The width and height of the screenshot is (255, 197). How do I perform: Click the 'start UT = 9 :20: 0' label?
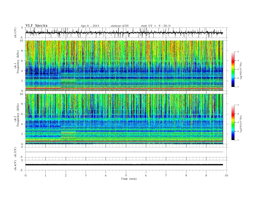pyautogui.click(x=156, y=26)
